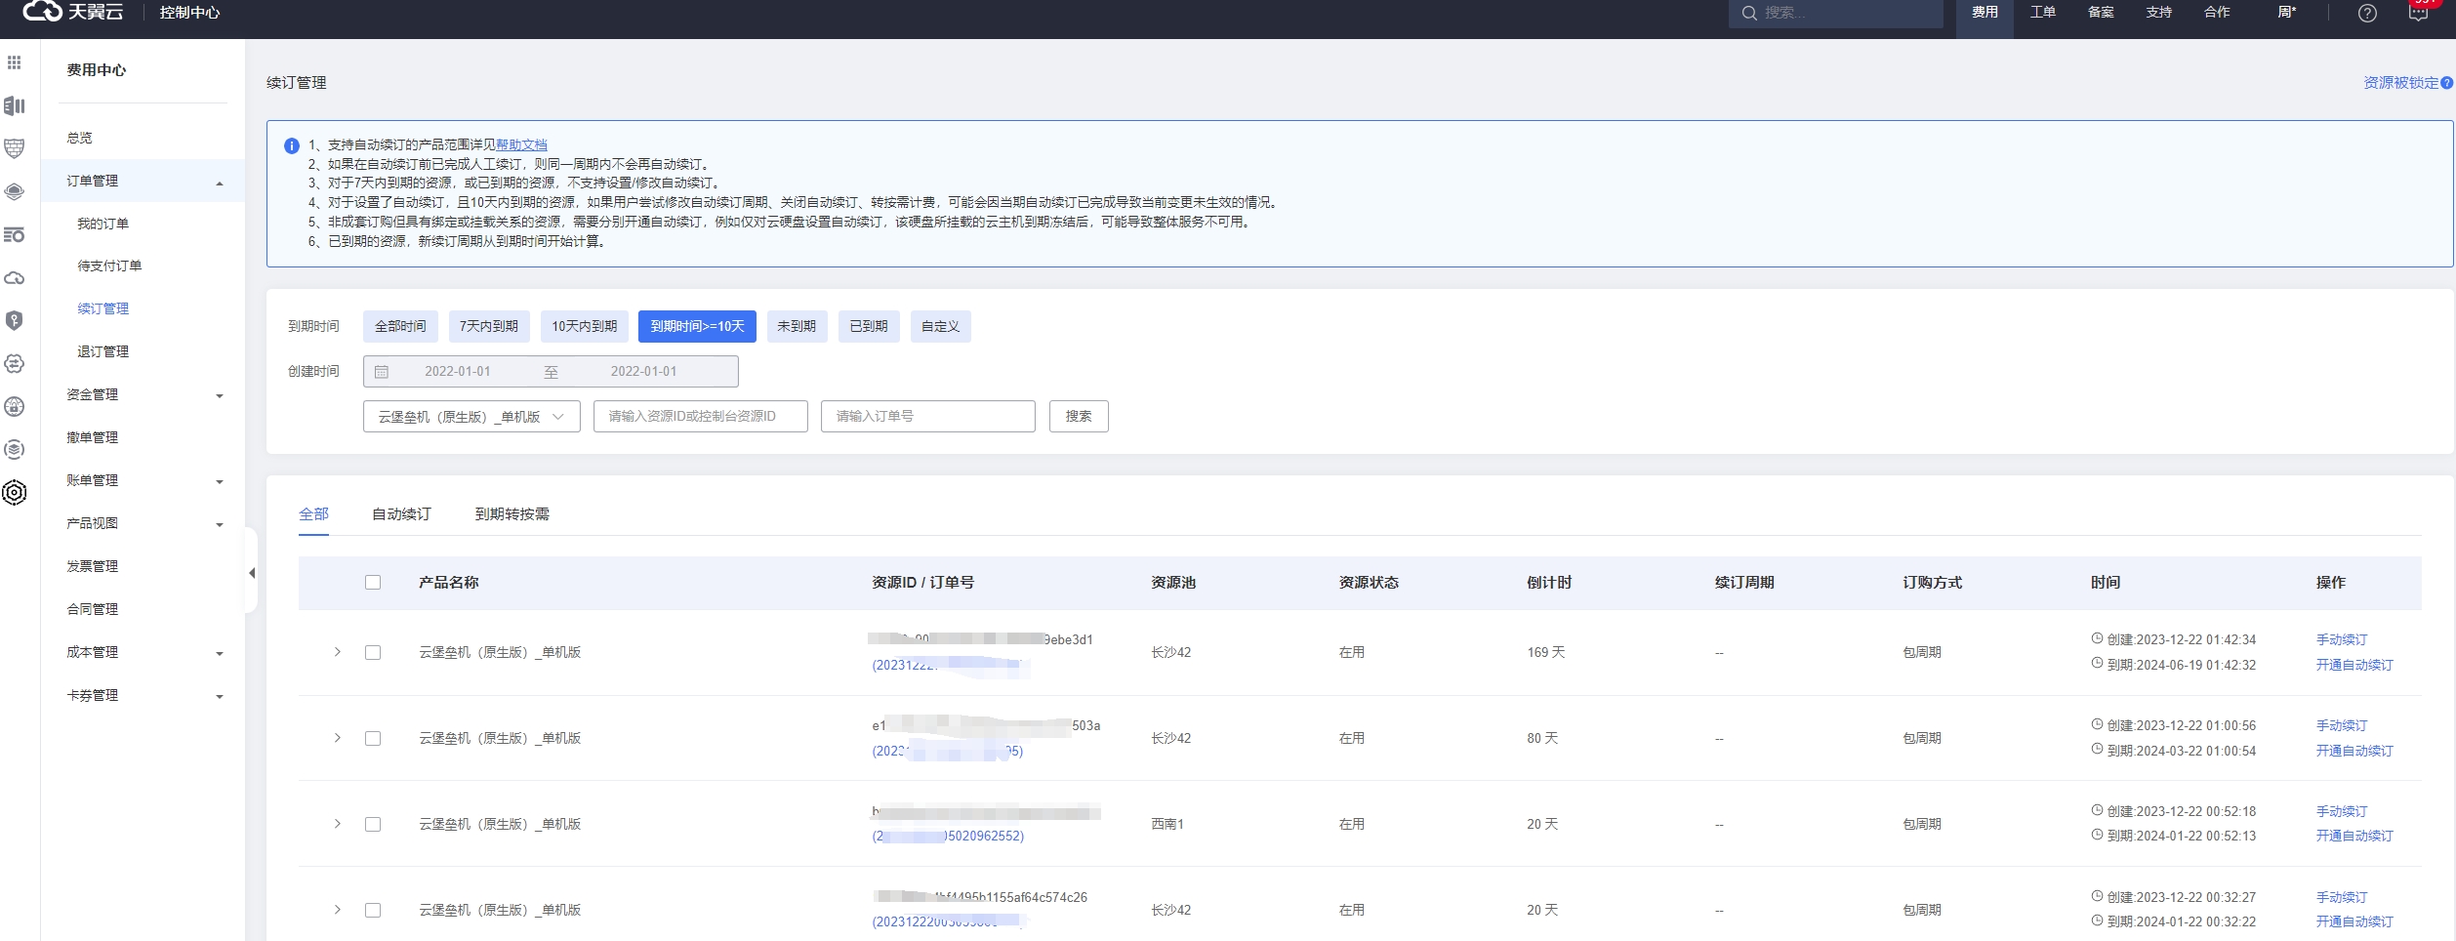Click the calendar icon in 创建时间 field
Viewport: 2456px width, 941px height.
point(382,372)
